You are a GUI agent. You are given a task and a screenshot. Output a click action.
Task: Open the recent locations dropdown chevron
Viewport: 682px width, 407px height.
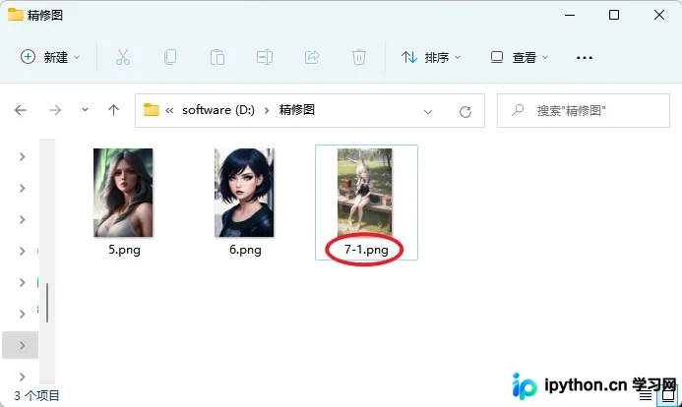click(85, 110)
